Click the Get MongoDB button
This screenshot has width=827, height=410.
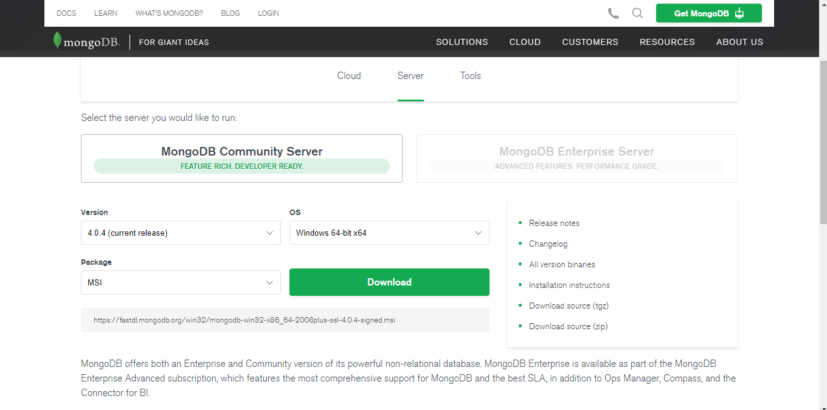point(708,13)
